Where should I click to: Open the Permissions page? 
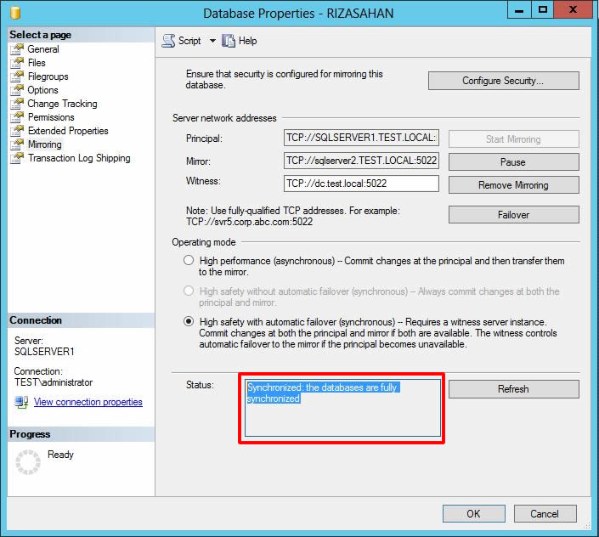tap(51, 117)
